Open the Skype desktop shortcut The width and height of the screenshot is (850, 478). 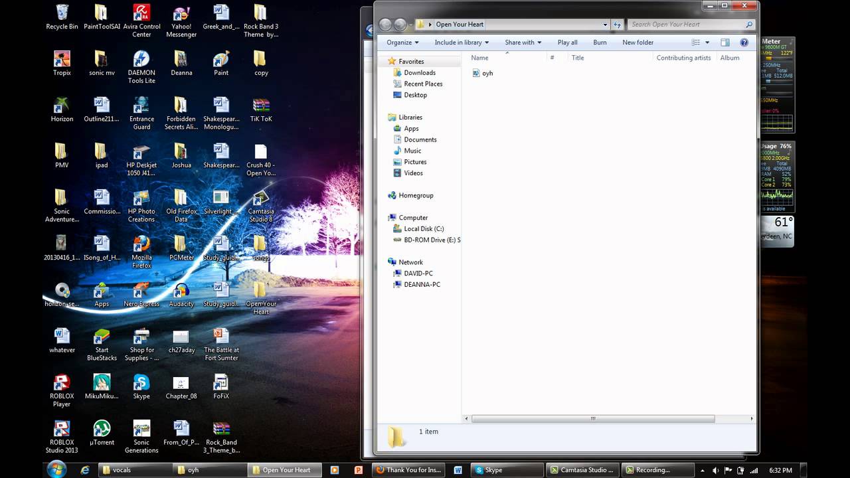141,387
